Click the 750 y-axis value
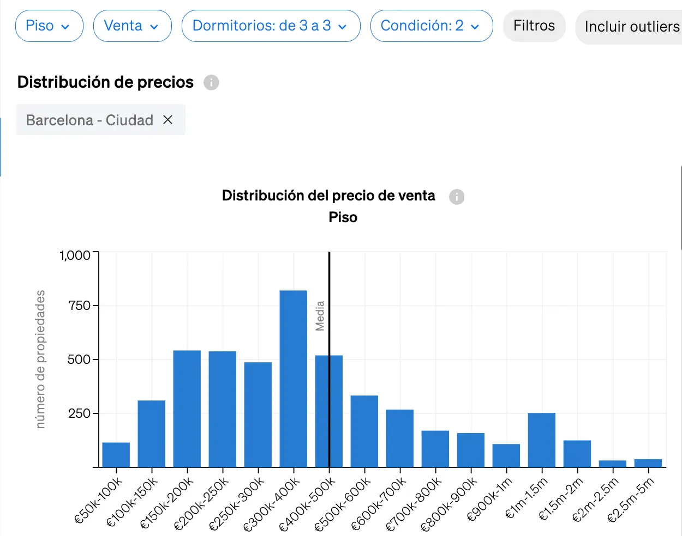The image size is (682, 536). click(80, 306)
